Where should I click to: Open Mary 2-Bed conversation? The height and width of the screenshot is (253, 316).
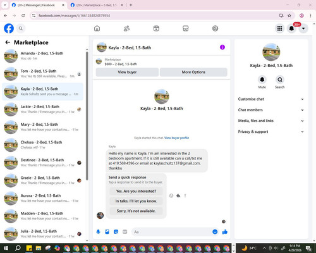point(43,127)
